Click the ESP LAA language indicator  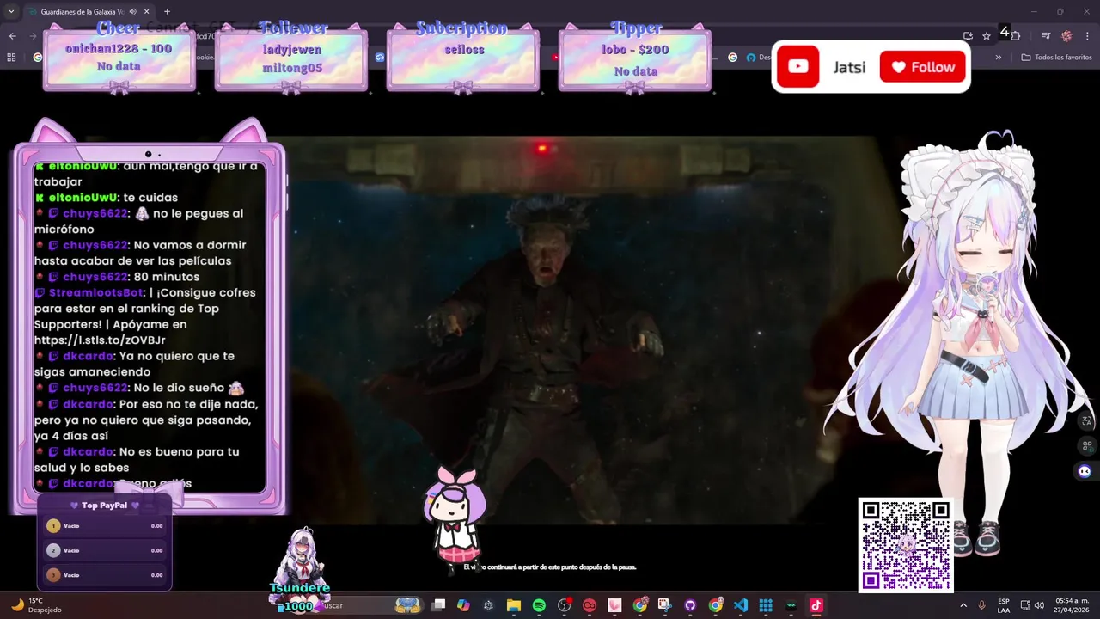coord(1004,605)
